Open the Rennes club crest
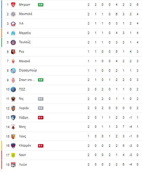This screenshot has width=142, height=172. pyautogui.click(x=13, y=52)
